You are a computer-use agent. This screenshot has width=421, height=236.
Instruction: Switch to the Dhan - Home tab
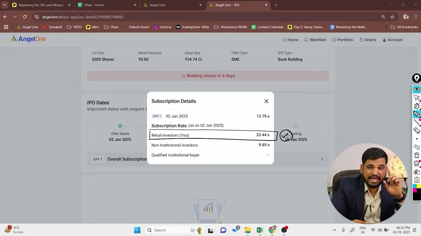[107, 5]
